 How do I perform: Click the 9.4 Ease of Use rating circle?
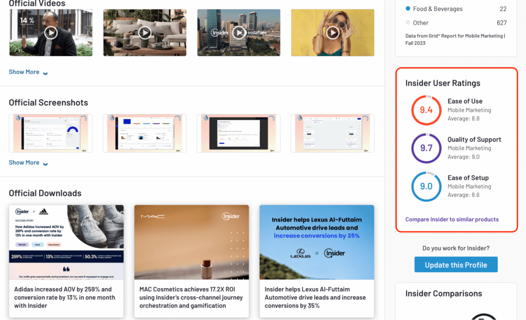point(426,110)
